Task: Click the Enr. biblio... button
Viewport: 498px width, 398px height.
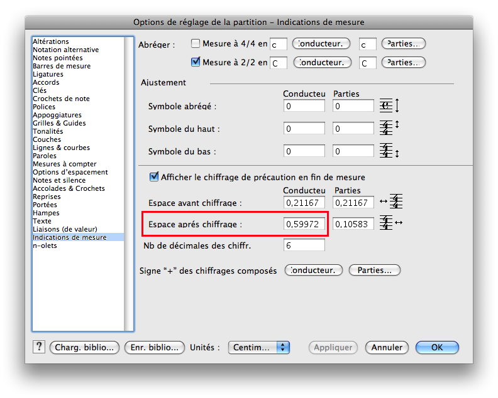Action: pyautogui.click(x=155, y=347)
